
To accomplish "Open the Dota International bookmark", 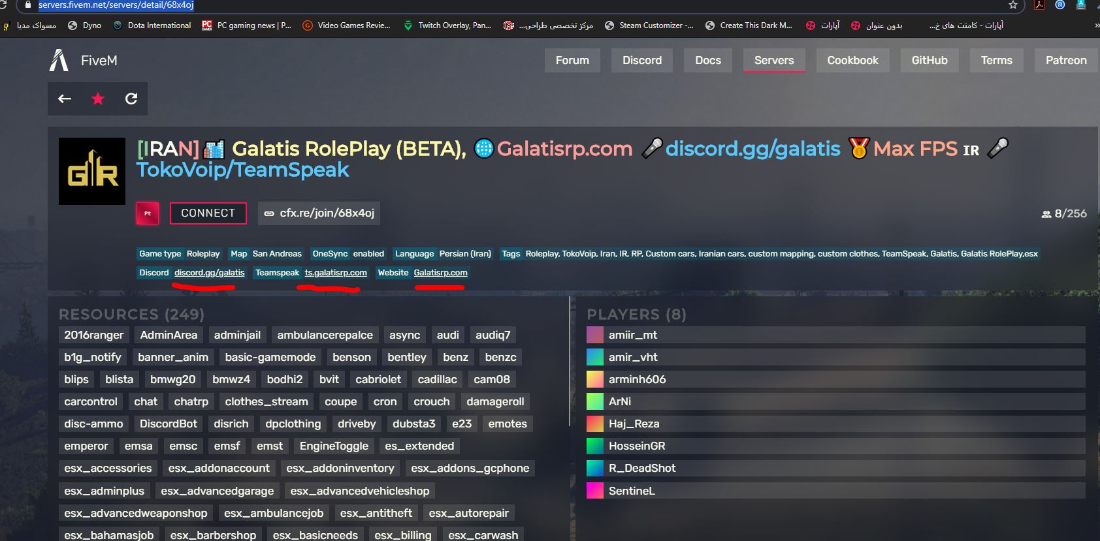I will click(x=152, y=25).
